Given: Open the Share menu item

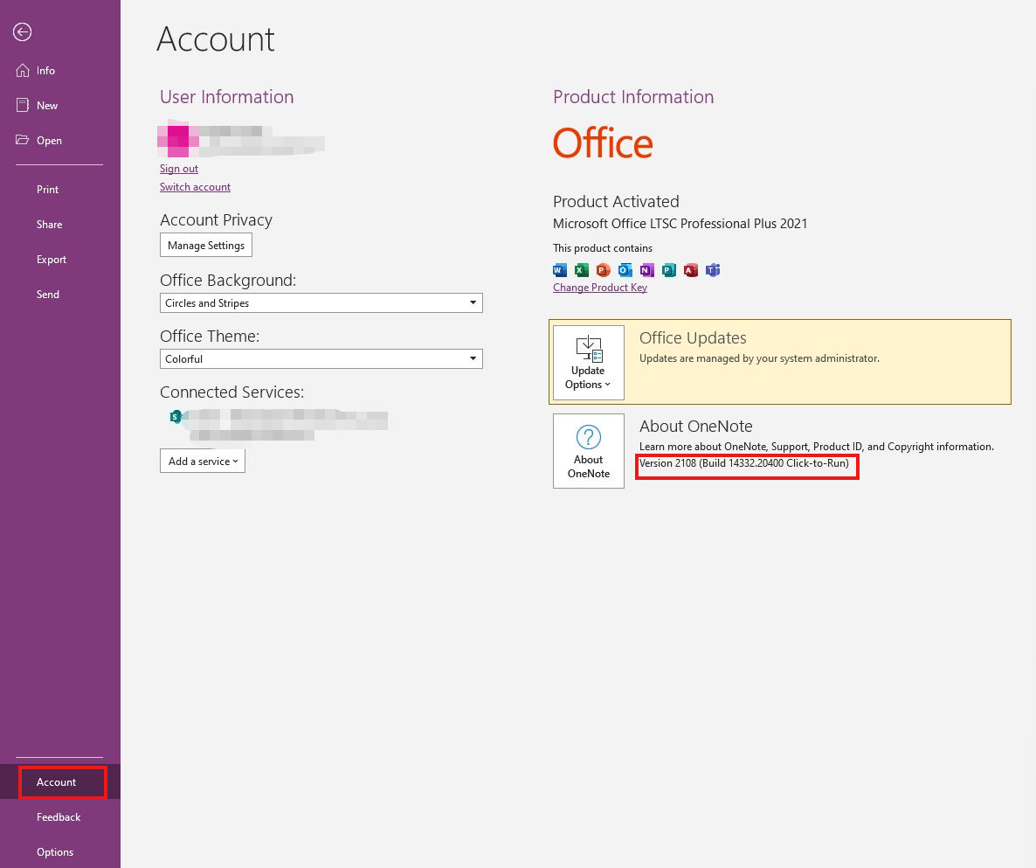Looking at the screenshot, I should coord(50,224).
